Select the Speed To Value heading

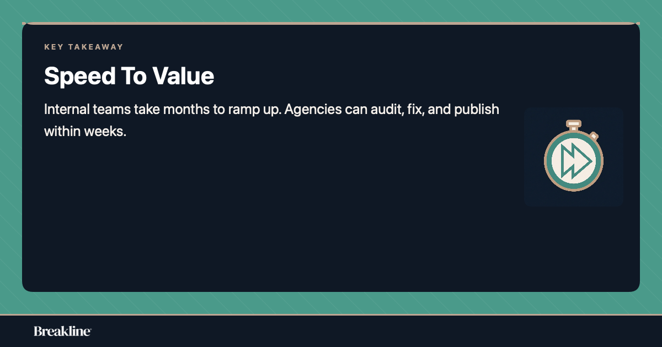point(129,76)
